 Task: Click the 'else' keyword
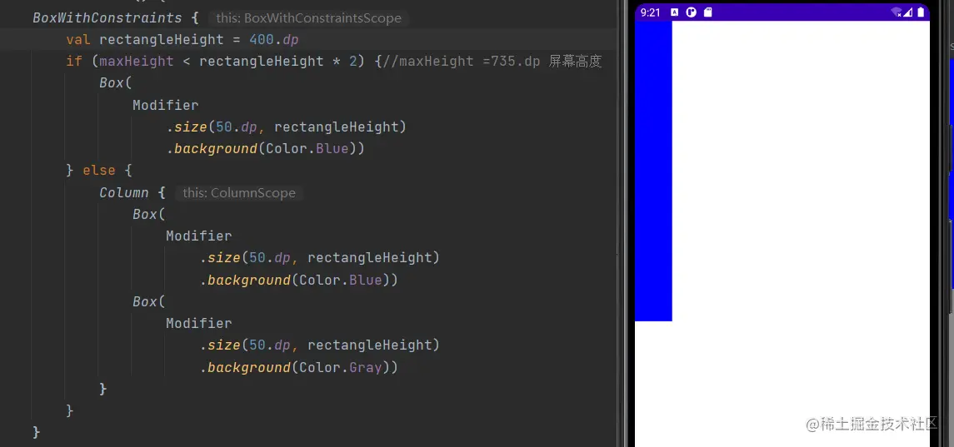click(x=98, y=171)
